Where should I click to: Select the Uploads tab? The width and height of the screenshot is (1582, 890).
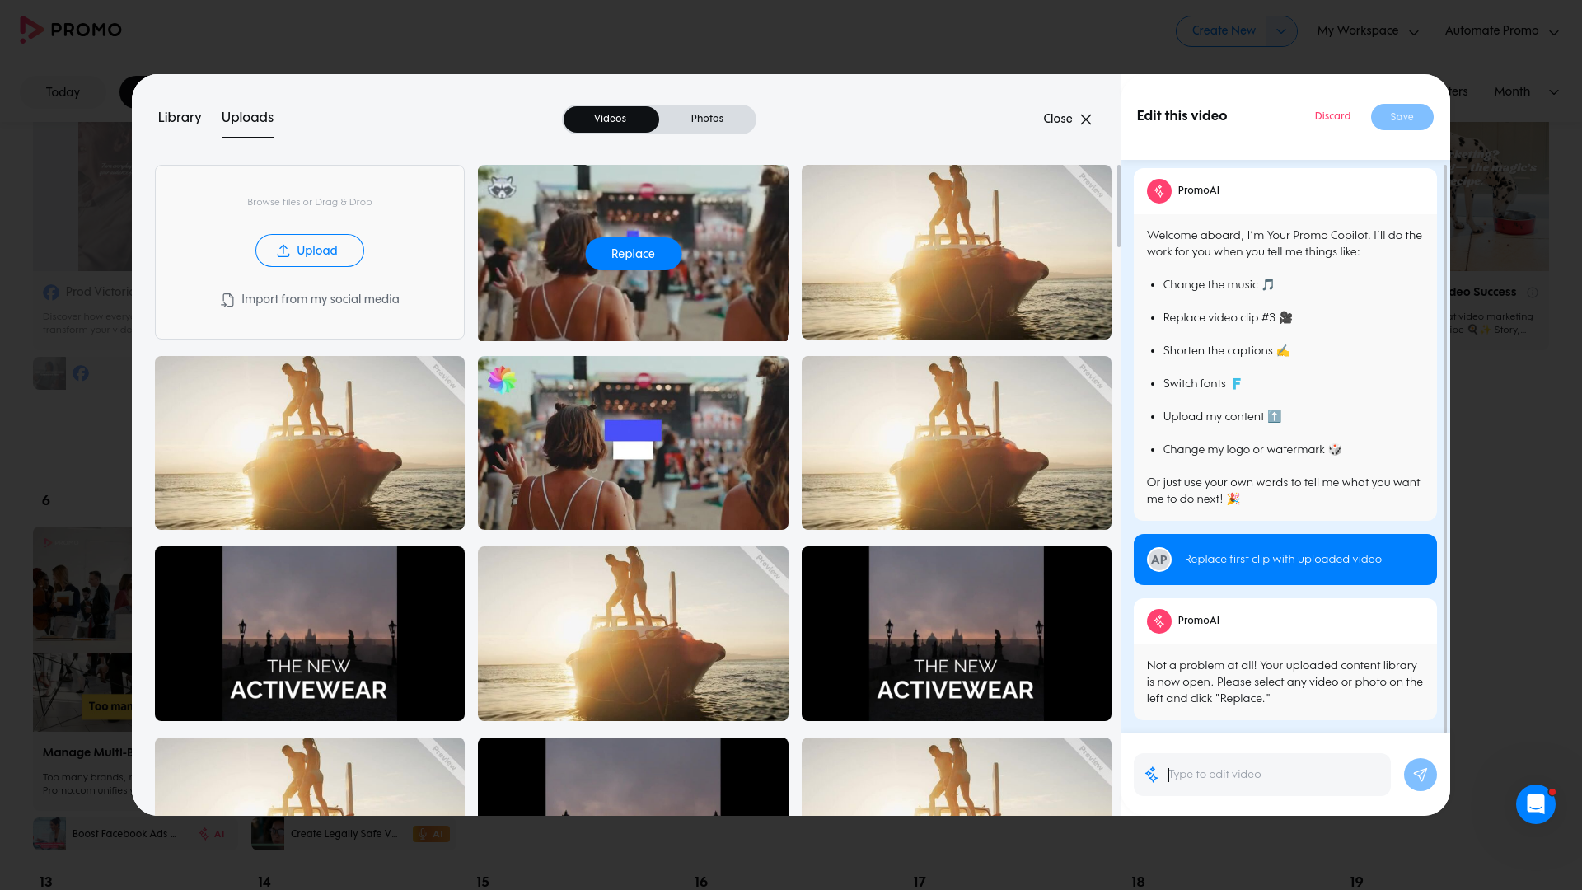(x=247, y=118)
